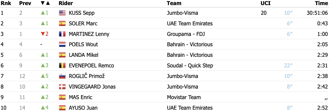
Task: Click the USA flag beside KUSS Sepp
Action: pos(62,13)
